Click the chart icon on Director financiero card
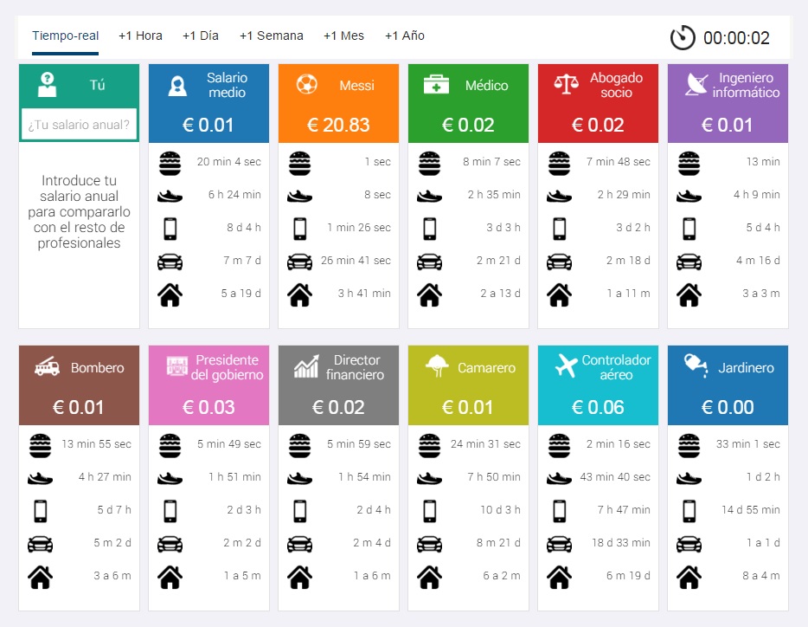Screen dimensions: 808x627 click(306, 367)
